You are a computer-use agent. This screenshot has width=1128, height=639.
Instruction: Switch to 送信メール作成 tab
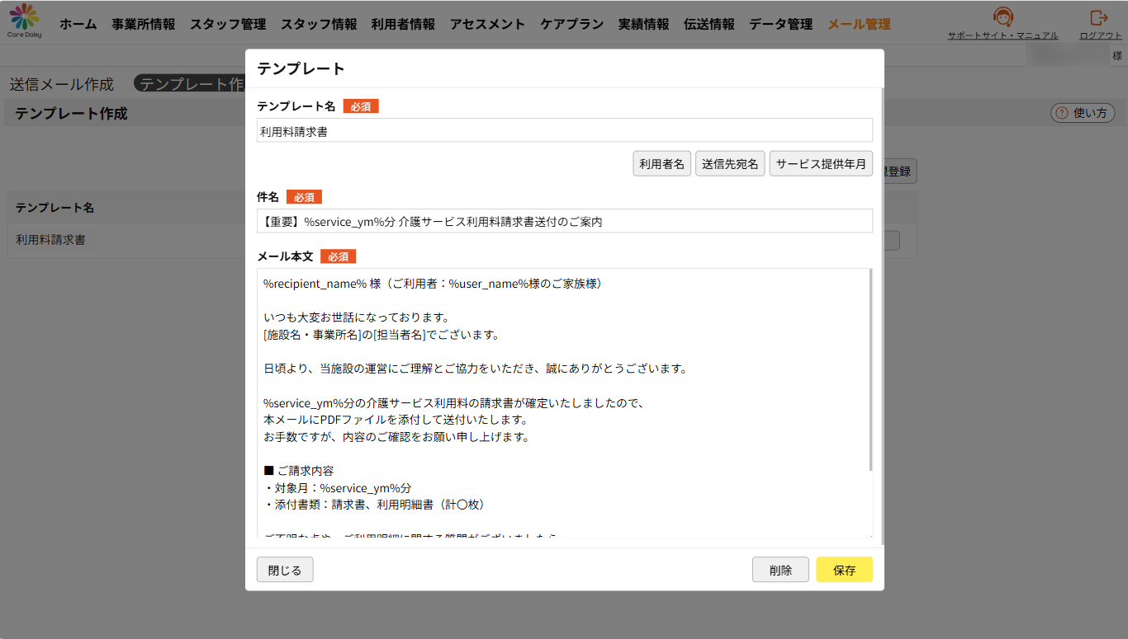tap(62, 84)
